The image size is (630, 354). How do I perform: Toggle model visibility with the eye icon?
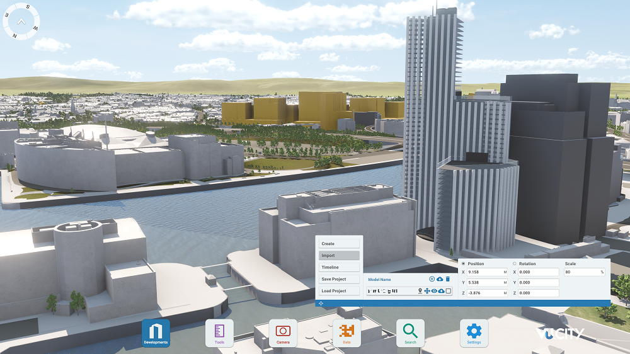click(434, 290)
